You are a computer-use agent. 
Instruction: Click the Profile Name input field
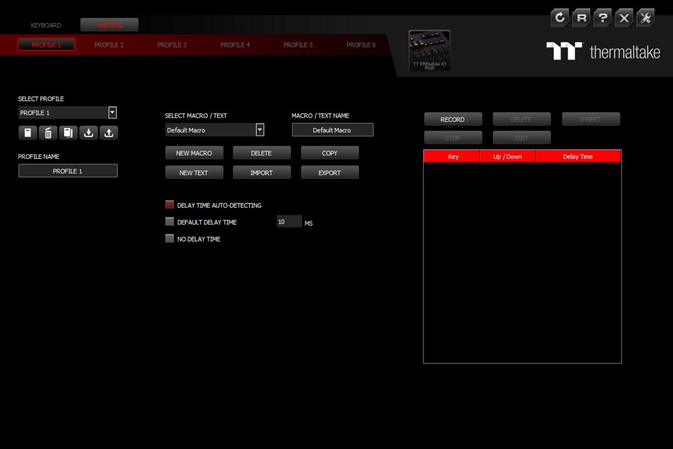click(x=68, y=171)
